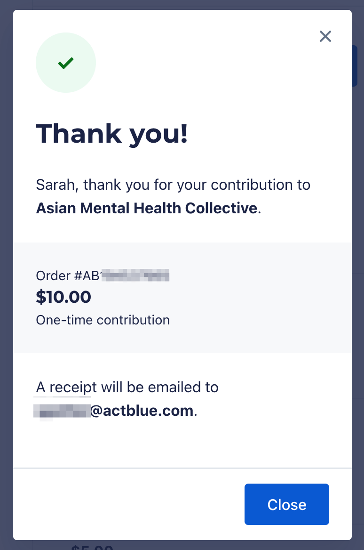
Task: Click the @actblue.com email domain text
Action: [x=142, y=411]
